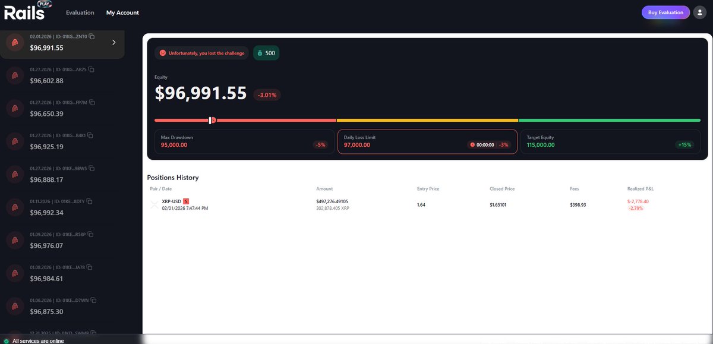Click the green all-services-online status dot

(6, 341)
